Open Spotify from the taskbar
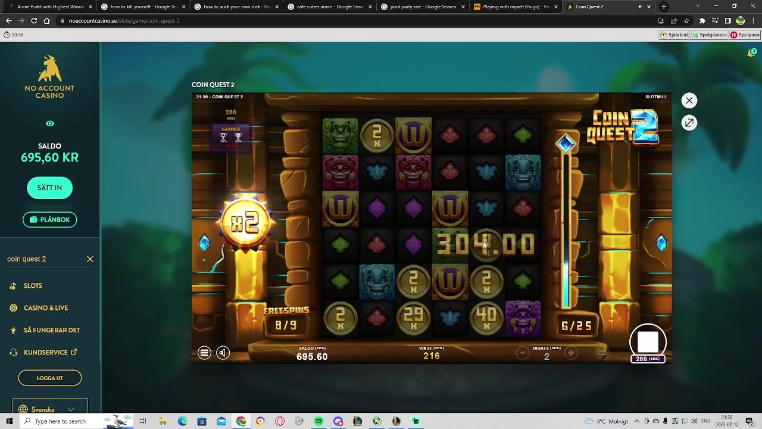The width and height of the screenshot is (762, 429). coord(318,421)
